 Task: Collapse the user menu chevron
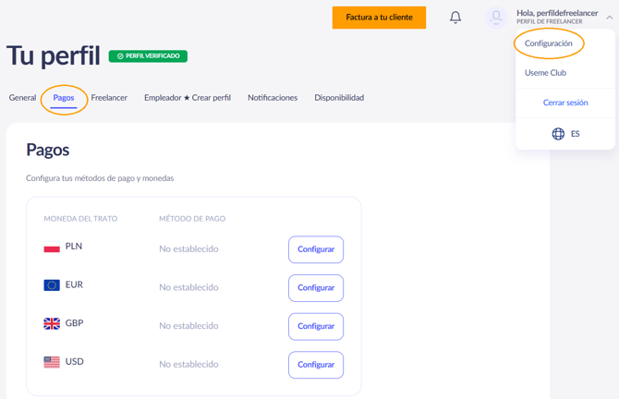610,18
